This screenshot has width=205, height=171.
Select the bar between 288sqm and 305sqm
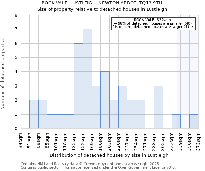tap(158, 107)
